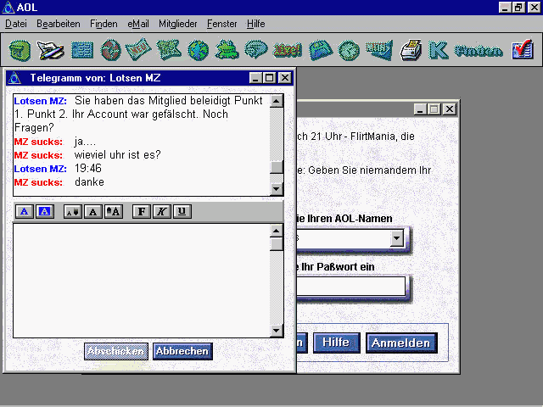Screen dimensions: 543x407
Task: Click the green frog toolbar icon
Action: [227, 49]
